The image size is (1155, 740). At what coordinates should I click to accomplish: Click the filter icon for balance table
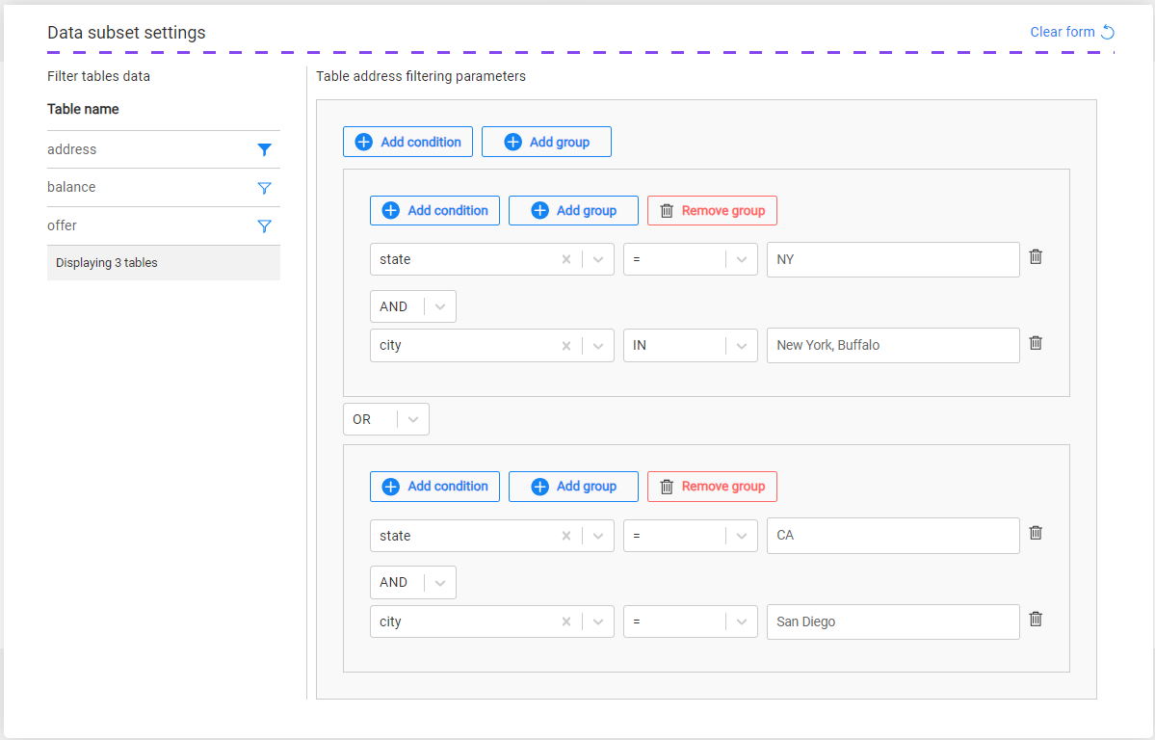(x=264, y=188)
